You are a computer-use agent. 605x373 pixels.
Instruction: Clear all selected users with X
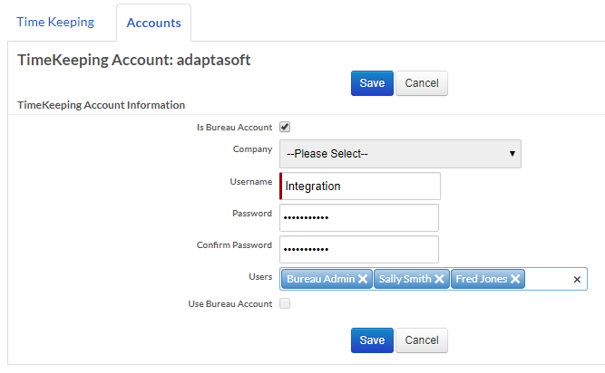pyautogui.click(x=577, y=280)
